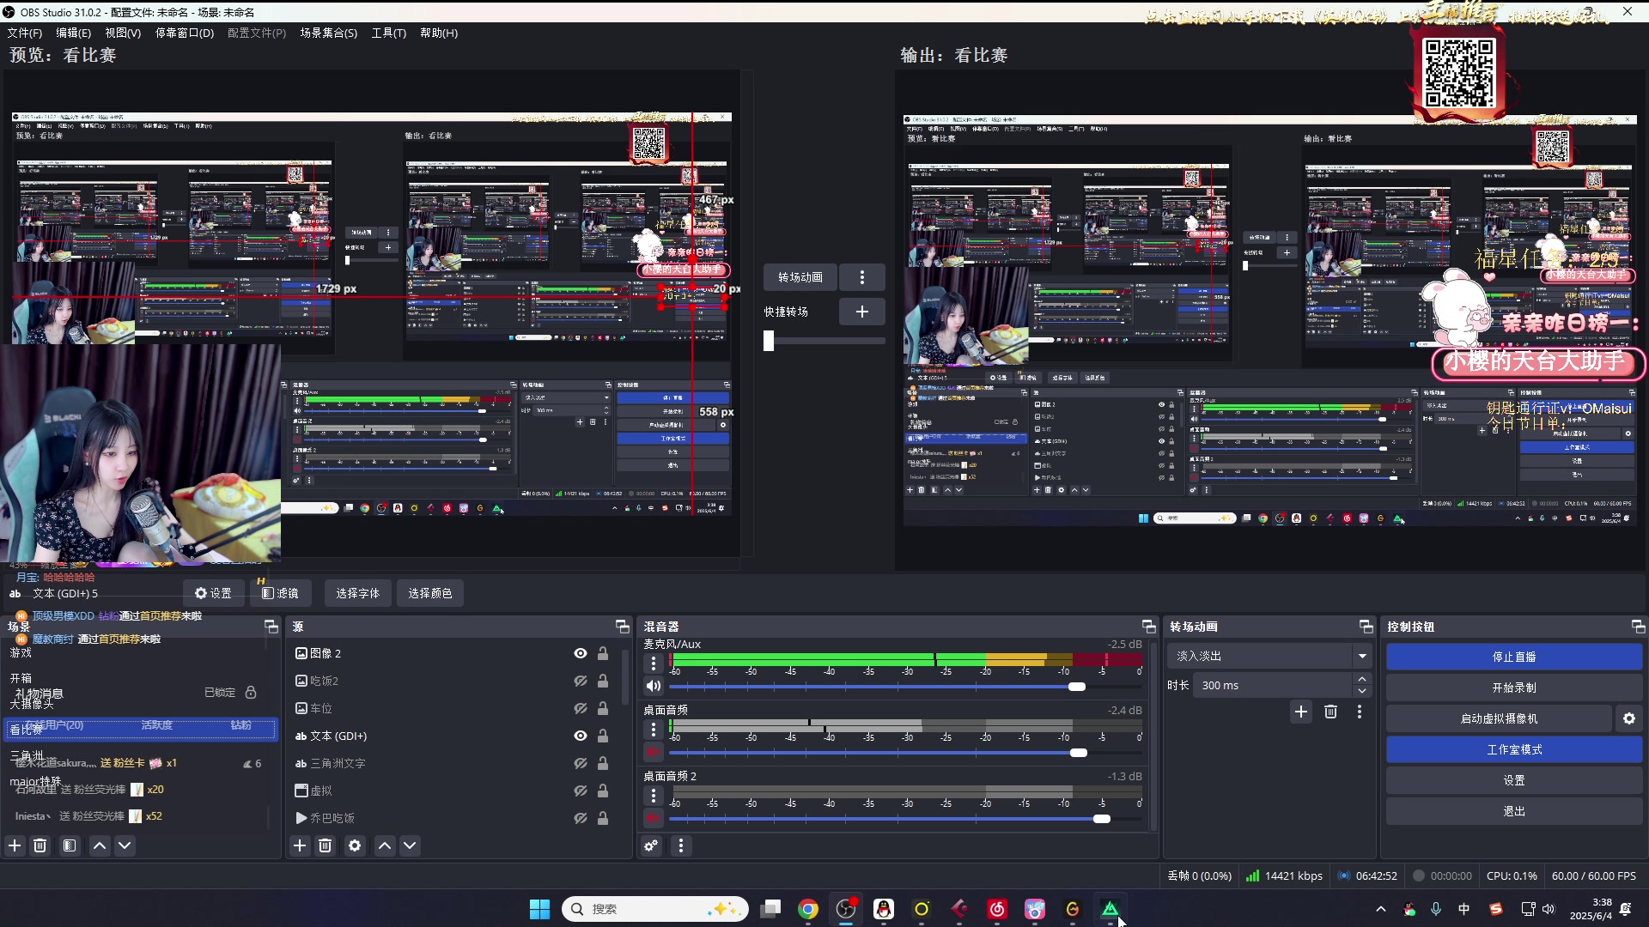Open audio mixer menu three-dot icon
Screen dimensions: 1649x927
[x=681, y=845]
